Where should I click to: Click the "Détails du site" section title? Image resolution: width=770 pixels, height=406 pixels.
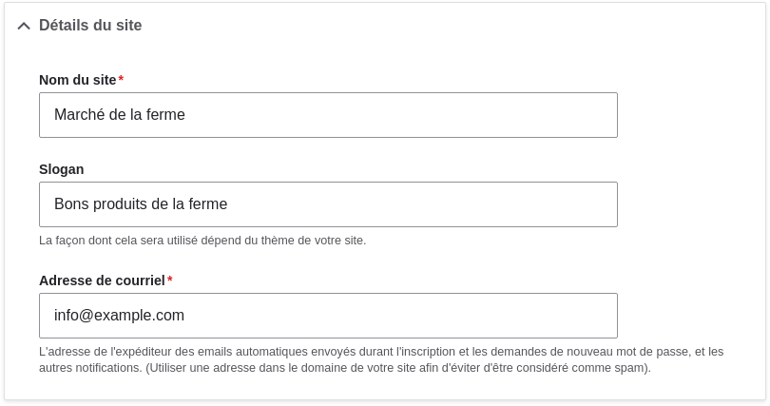pos(90,26)
